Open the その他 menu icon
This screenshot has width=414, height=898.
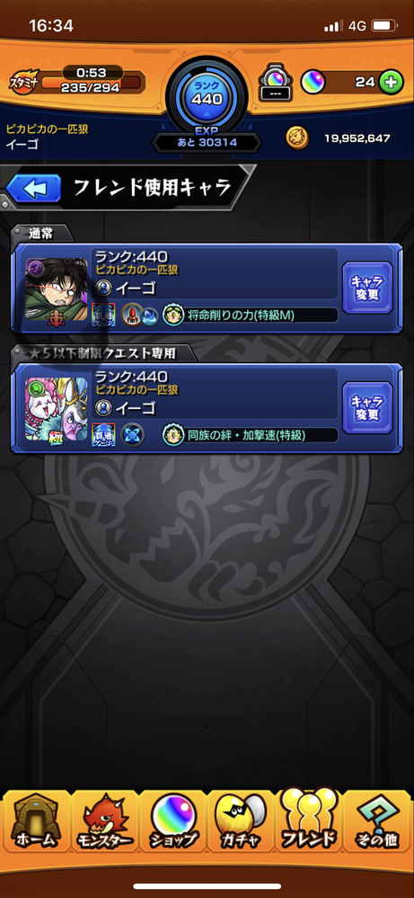pyautogui.click(x=377, y=822)
